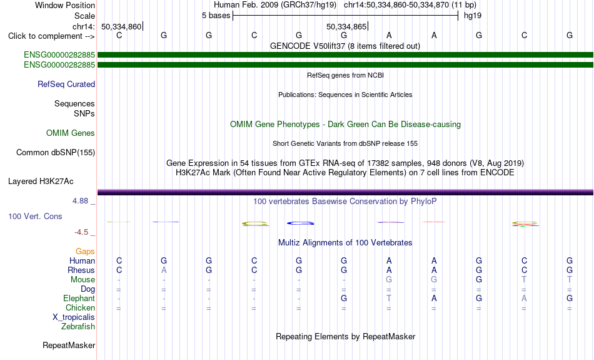Click the faded A in the Rhesus row
This screenshot has height=360, width=594.
(x=164, y=270)
